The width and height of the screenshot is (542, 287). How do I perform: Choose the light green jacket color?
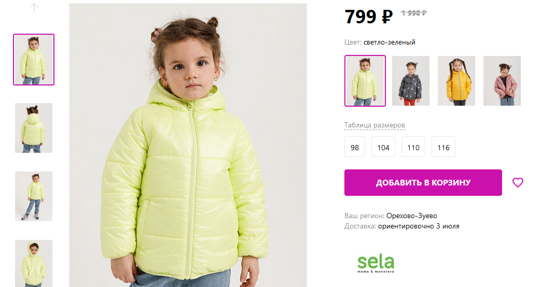365,81
